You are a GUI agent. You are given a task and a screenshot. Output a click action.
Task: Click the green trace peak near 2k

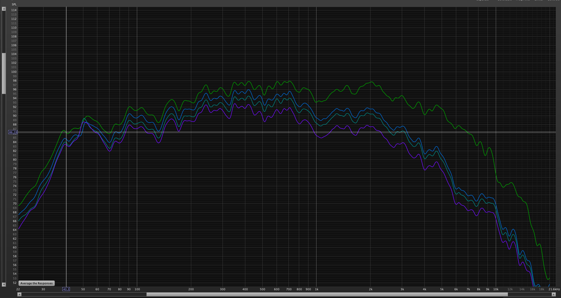(372, 82)
